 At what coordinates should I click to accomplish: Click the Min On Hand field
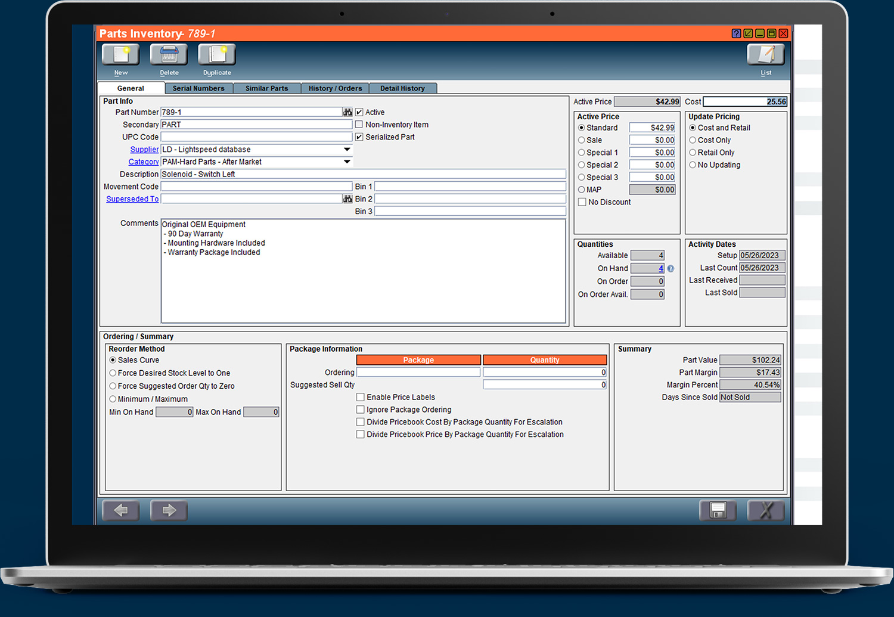(x=175, y=412)
